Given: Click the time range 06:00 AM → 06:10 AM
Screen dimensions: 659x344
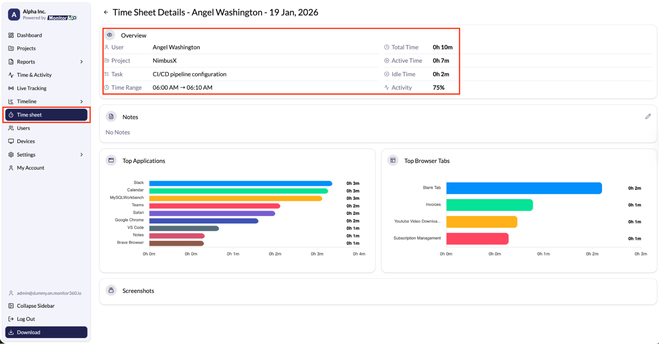Looking at the screenshot, I should [x=182, y=88].
